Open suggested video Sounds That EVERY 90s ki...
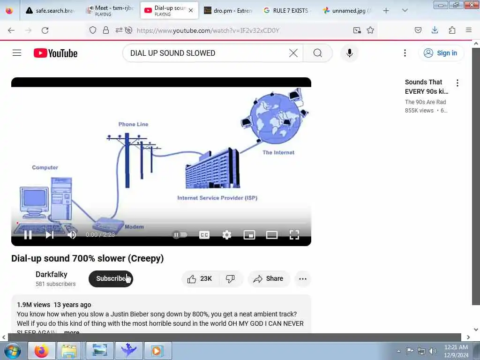Screen dimensions: 480x360 pos(427,87)
